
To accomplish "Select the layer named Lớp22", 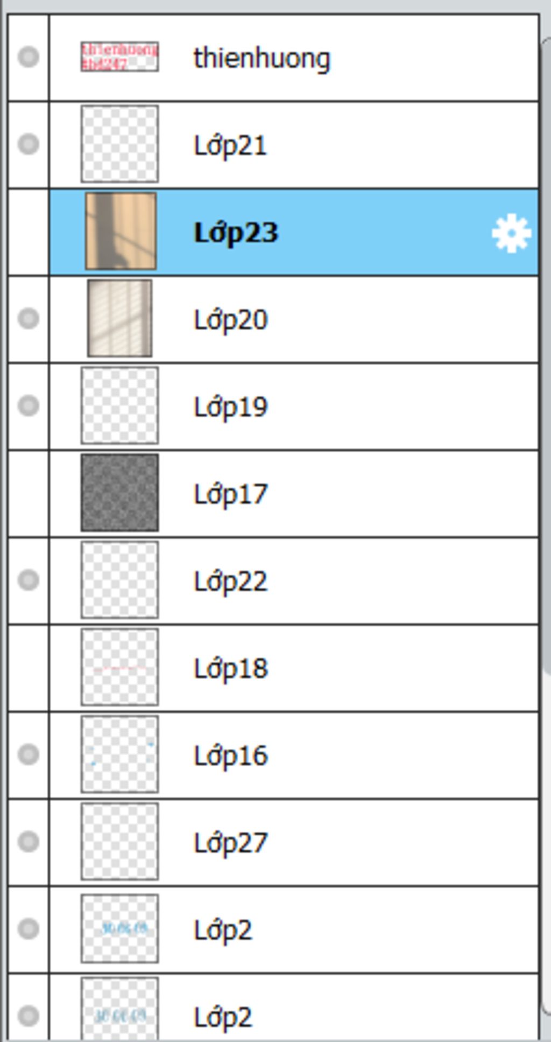I will coord(294,581).
